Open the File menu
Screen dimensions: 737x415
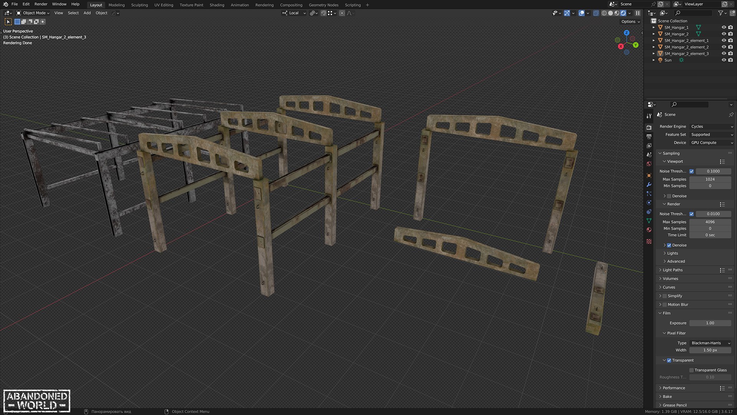[x=15, y=4]
